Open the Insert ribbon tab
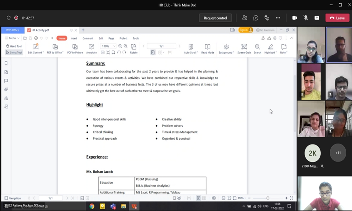The image size is (352, 211). pos(74,38)
